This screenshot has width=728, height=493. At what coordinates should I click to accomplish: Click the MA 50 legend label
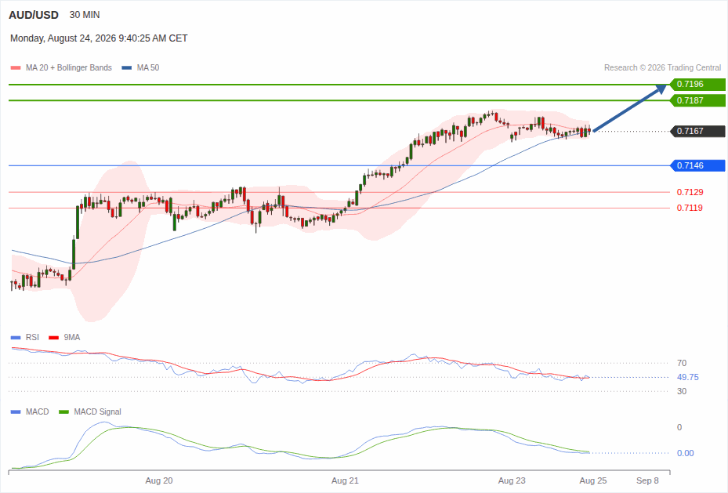click(x=148, y=67)
